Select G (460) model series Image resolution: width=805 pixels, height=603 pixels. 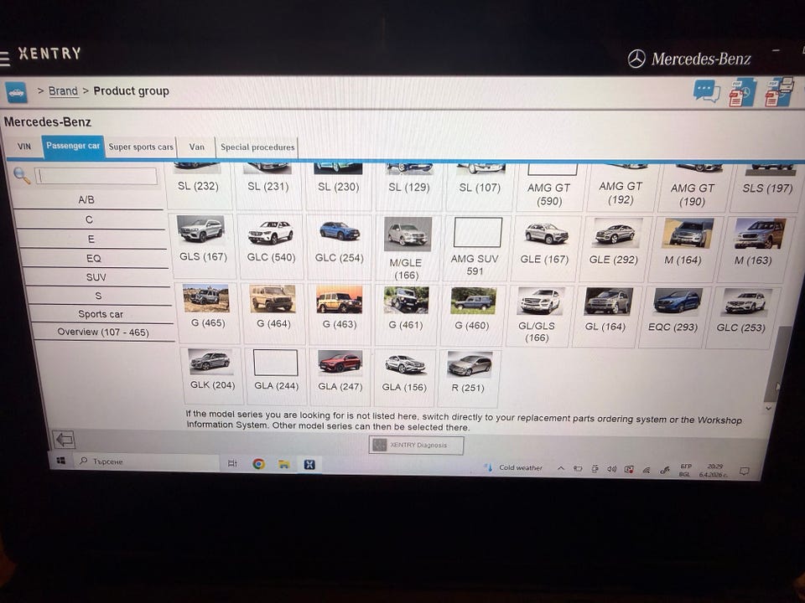pos(472,315)
